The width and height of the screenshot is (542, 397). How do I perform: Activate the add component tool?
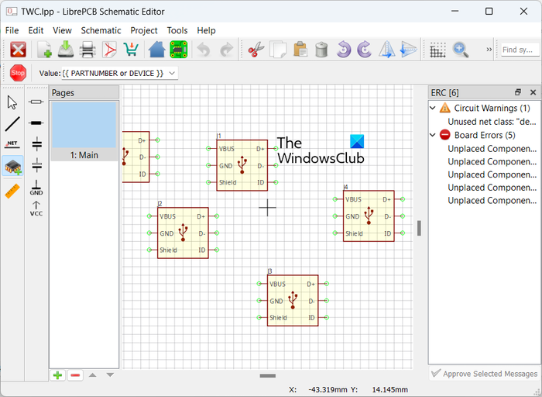pyautogui.click(x=12, y=166)
